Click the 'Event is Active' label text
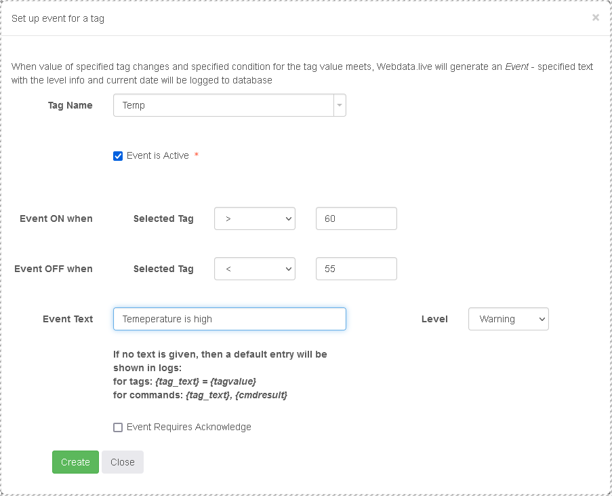 [157, 155]
